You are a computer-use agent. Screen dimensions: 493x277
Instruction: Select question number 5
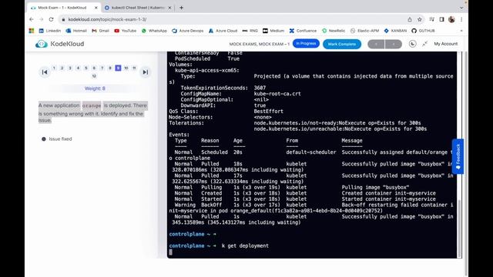86,68
